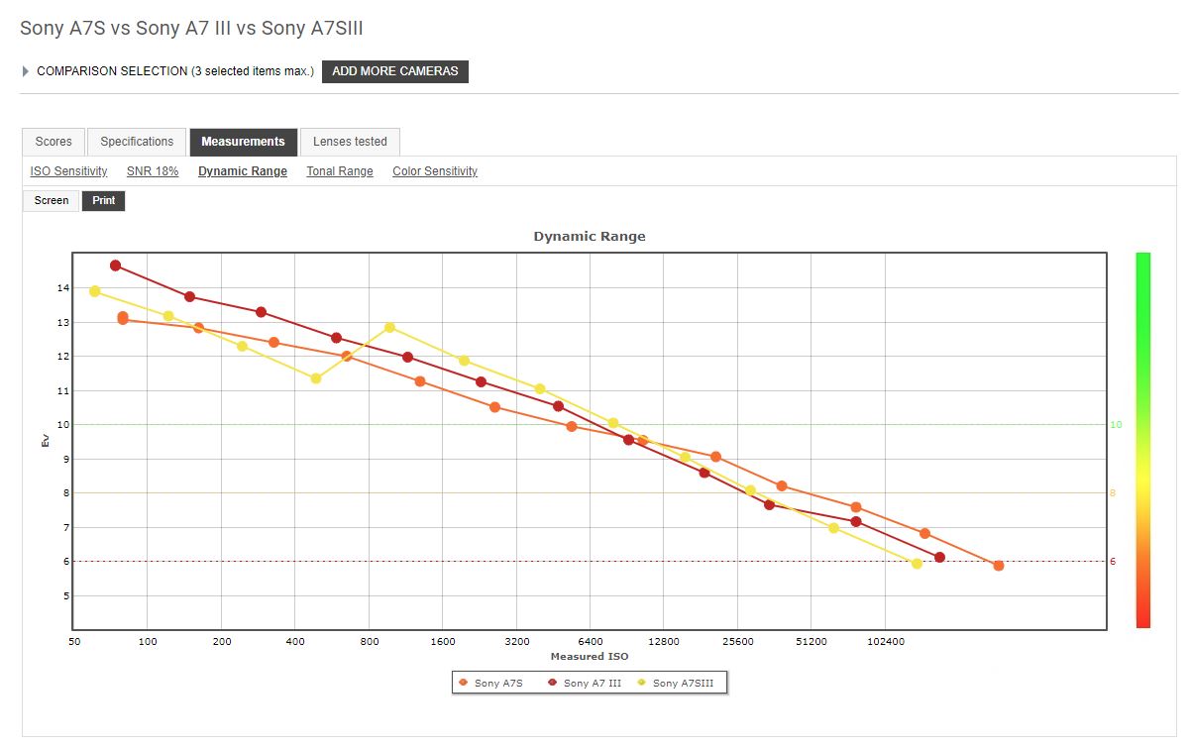Click the 13 label on the Ev axis
The width and height of the screenshot is (1190, 747).
click(62, 323)
